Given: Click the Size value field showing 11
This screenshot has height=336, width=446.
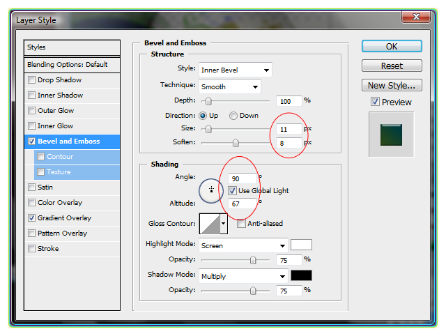Looking at the screenshot, I should click(x=289, y=129).
